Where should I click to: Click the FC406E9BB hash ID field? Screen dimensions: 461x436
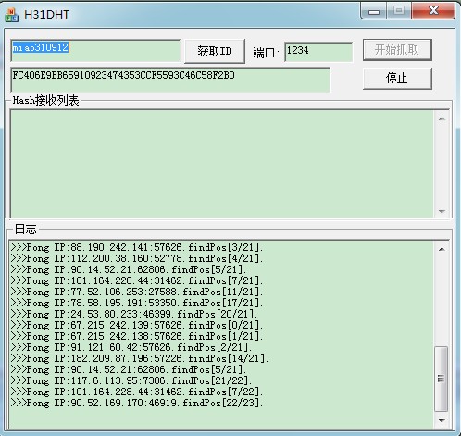coord(170,80)
